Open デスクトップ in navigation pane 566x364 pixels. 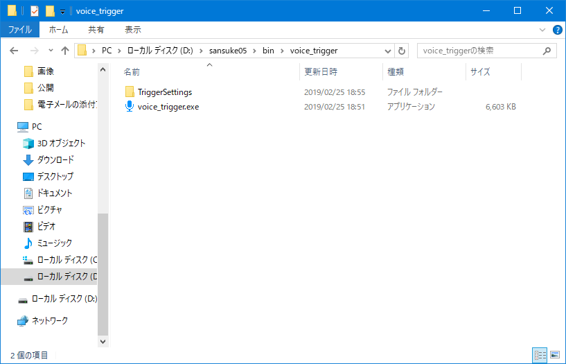coord(55,177)
